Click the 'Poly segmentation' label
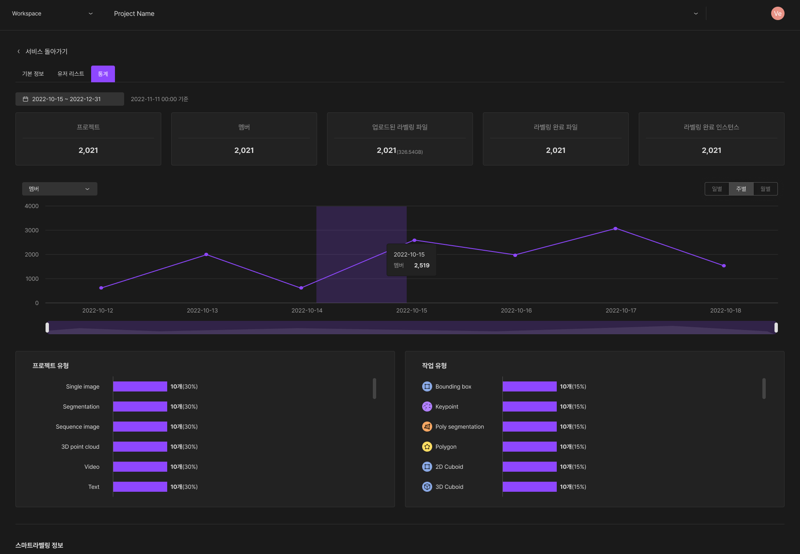 point(460,427)
